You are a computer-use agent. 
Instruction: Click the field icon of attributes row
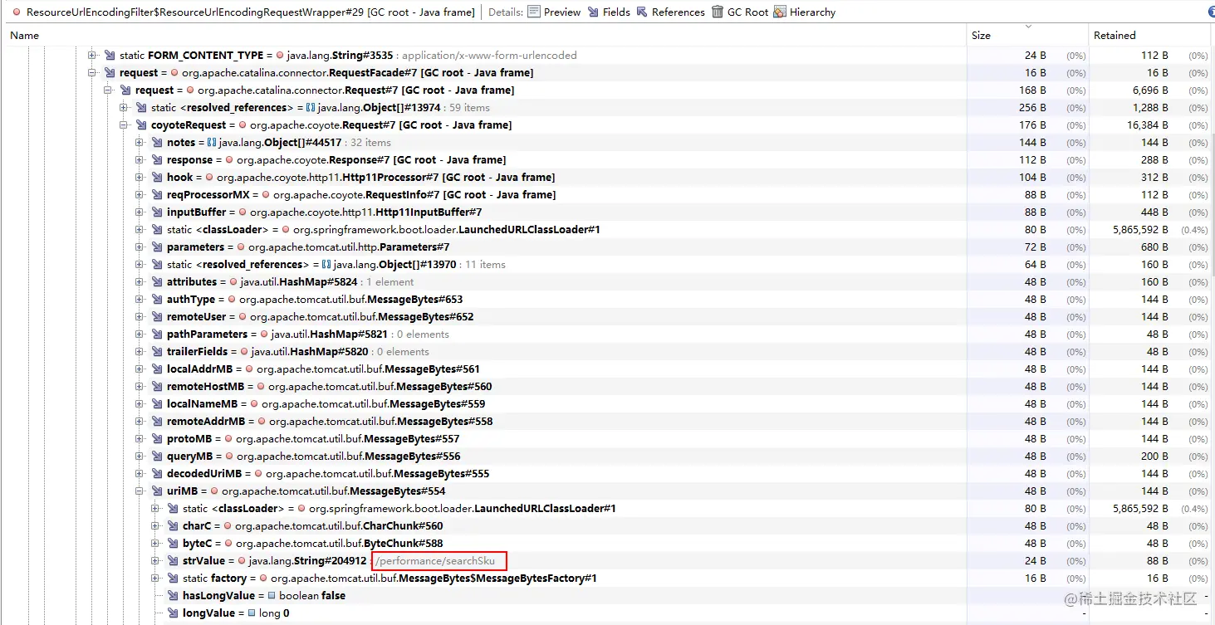[157, 282]
